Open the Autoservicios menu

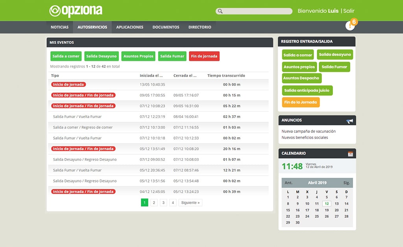point(92,27)
